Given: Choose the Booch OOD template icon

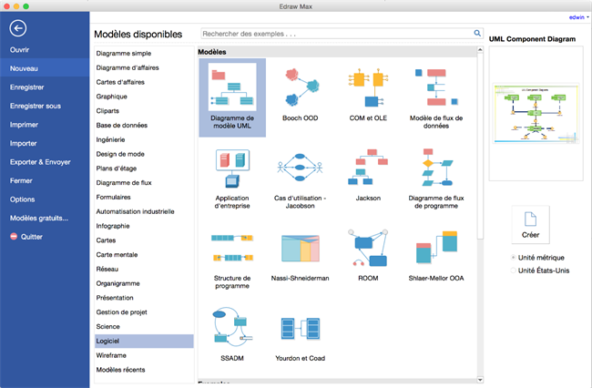Looking at the screenshot, I should (x=301, y=87).
